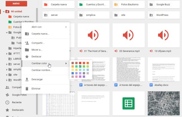Click gray folder icon on site card
The width and height of the screenshot is (182, 117).
point(116,15)
